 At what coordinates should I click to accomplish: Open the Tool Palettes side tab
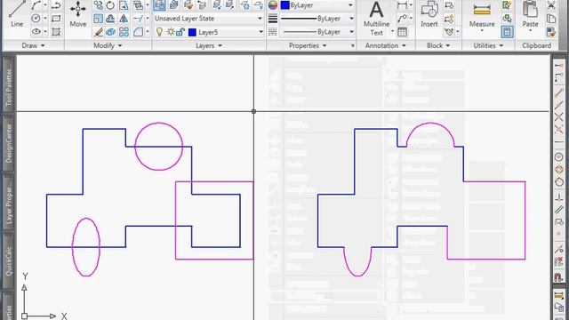(9, 86)
